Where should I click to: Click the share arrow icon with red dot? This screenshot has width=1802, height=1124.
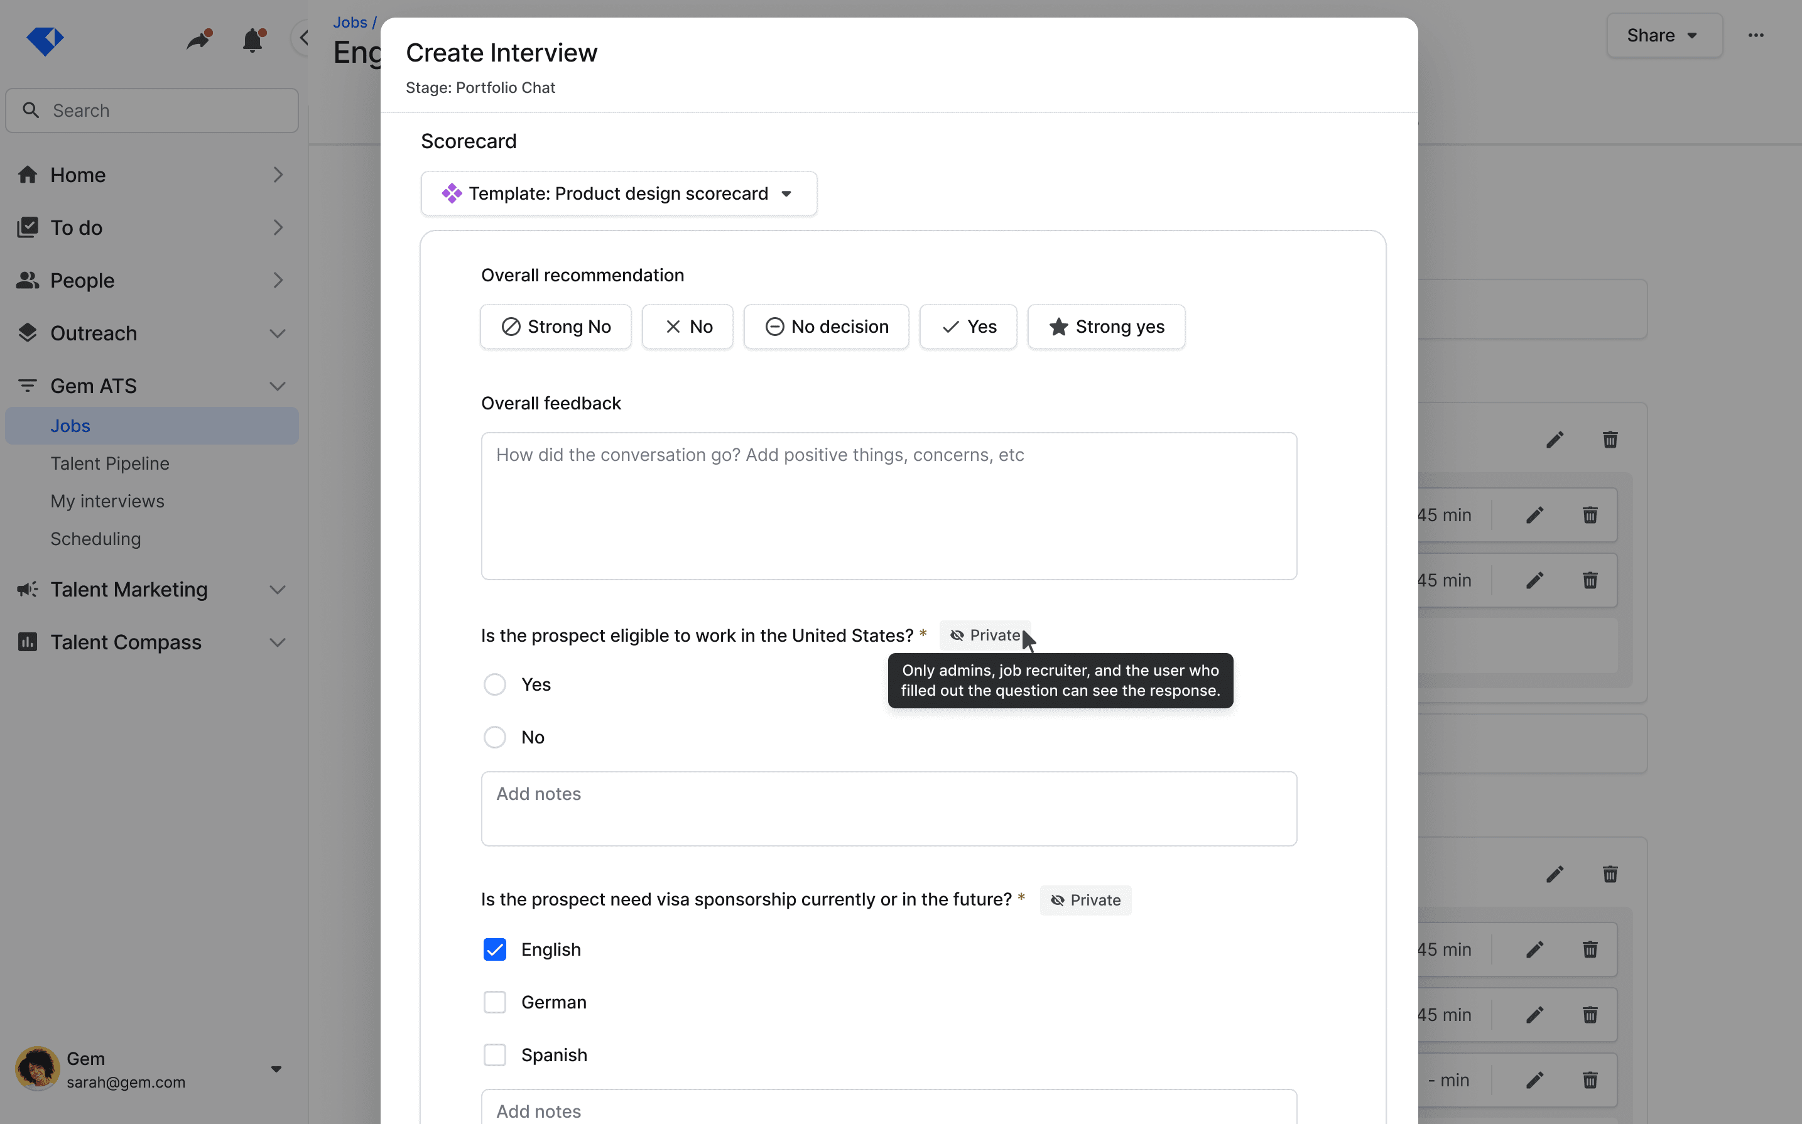point(198,40)
